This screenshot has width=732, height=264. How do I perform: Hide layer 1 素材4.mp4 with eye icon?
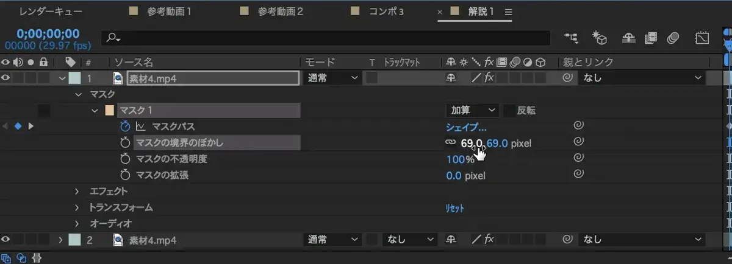(x=7, y=78)
